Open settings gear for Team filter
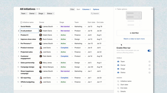Screen dimensions: 167x93 pos(150,61)
